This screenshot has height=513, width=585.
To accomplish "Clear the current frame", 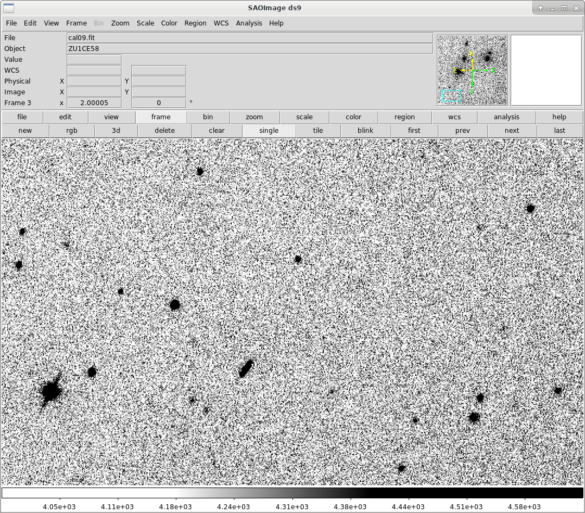I will click(217, 131).
